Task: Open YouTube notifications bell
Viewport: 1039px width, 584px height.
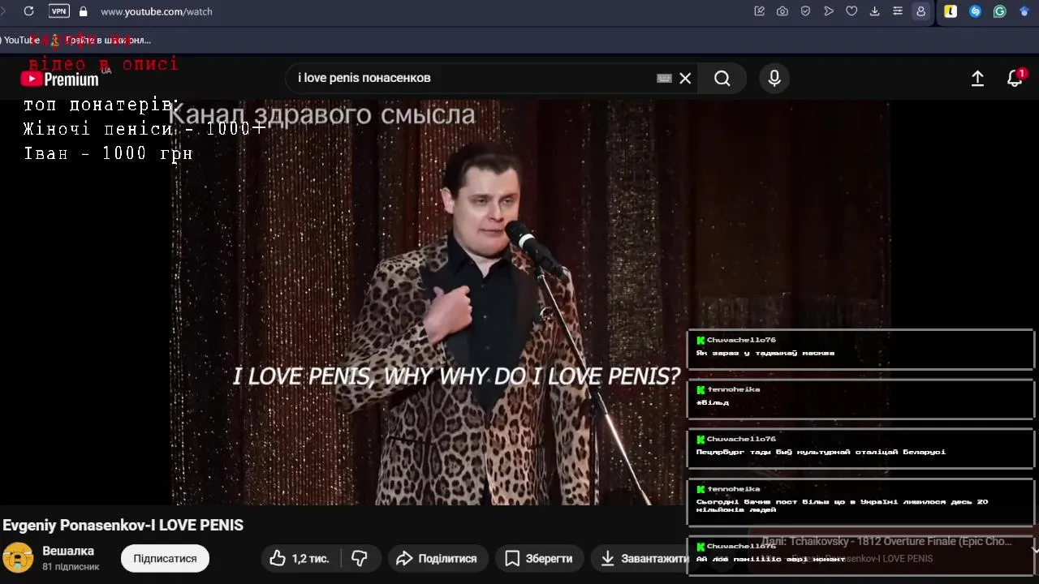Action: 1015,78
